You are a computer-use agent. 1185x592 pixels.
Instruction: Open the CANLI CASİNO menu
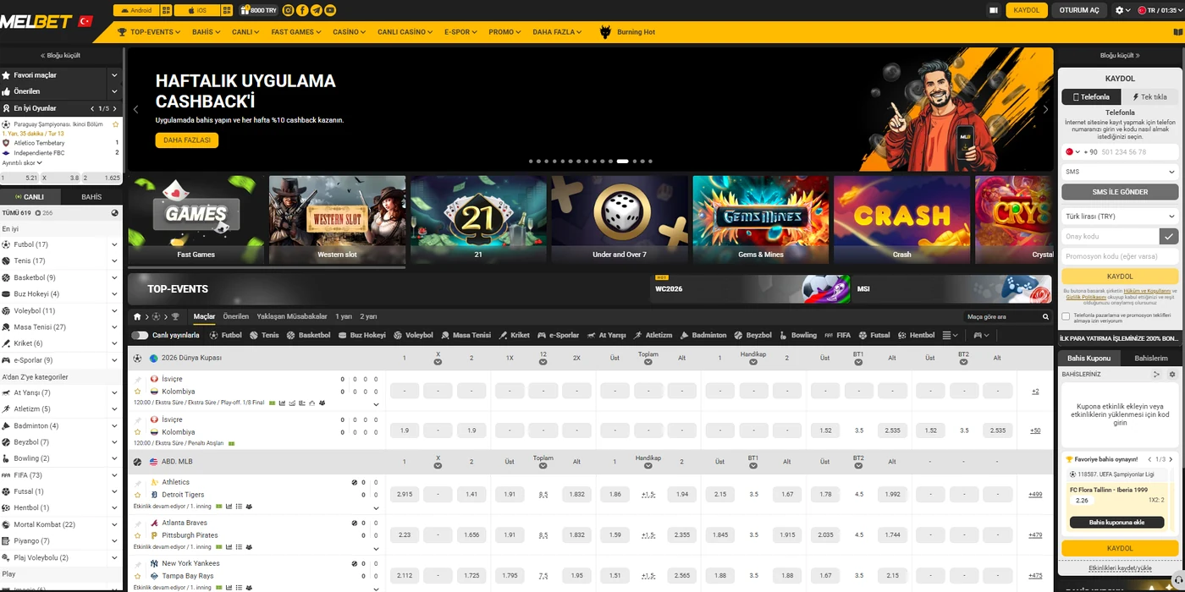click(405, 32)
